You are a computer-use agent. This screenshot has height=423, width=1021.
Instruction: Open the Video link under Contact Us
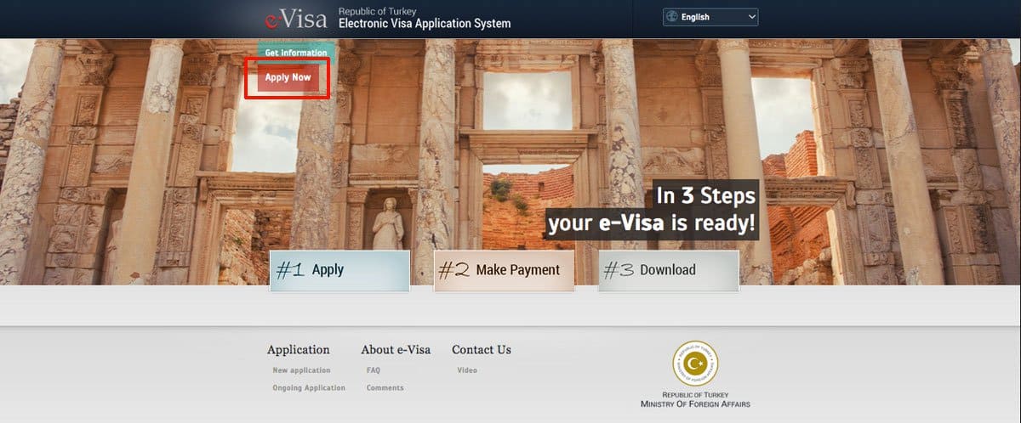(467, 370)
